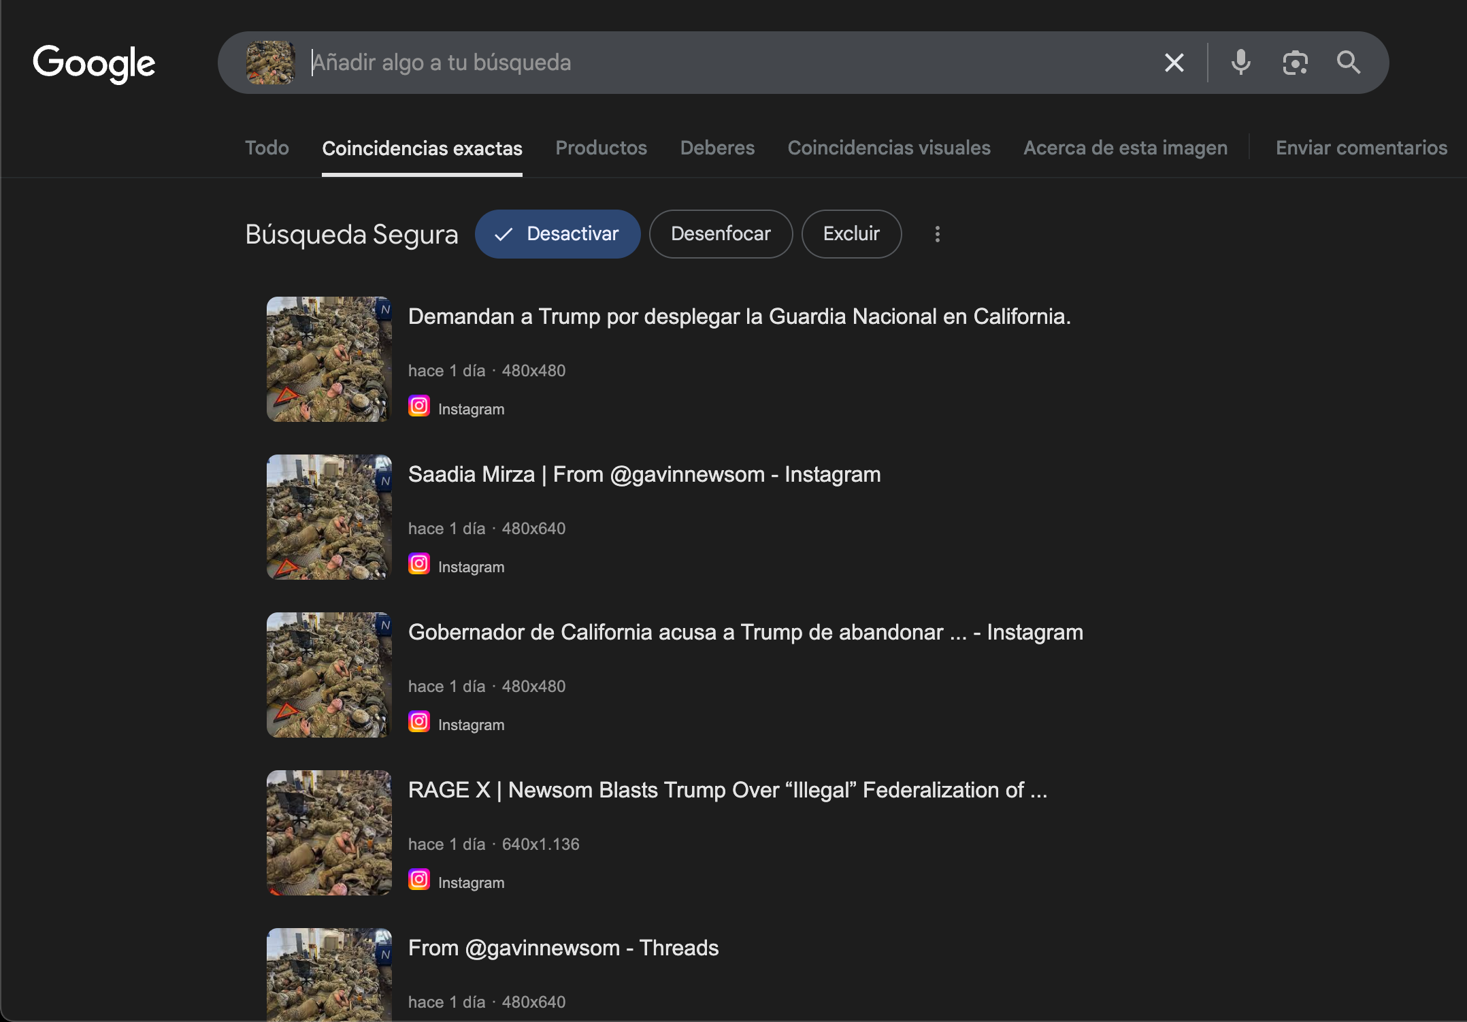Image resolution: width=1467 pixels, height=1022 pixels.
Task: Click thumbnail of 'Gobernador de California' result
Action: tap(329, 675)
